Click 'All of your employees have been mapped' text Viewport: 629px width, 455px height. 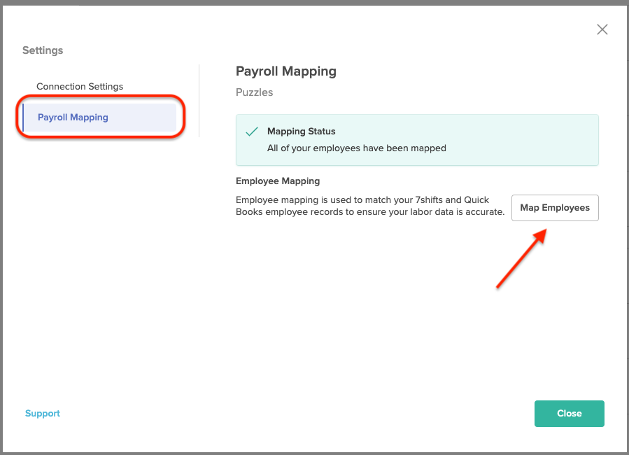point(357,148)
